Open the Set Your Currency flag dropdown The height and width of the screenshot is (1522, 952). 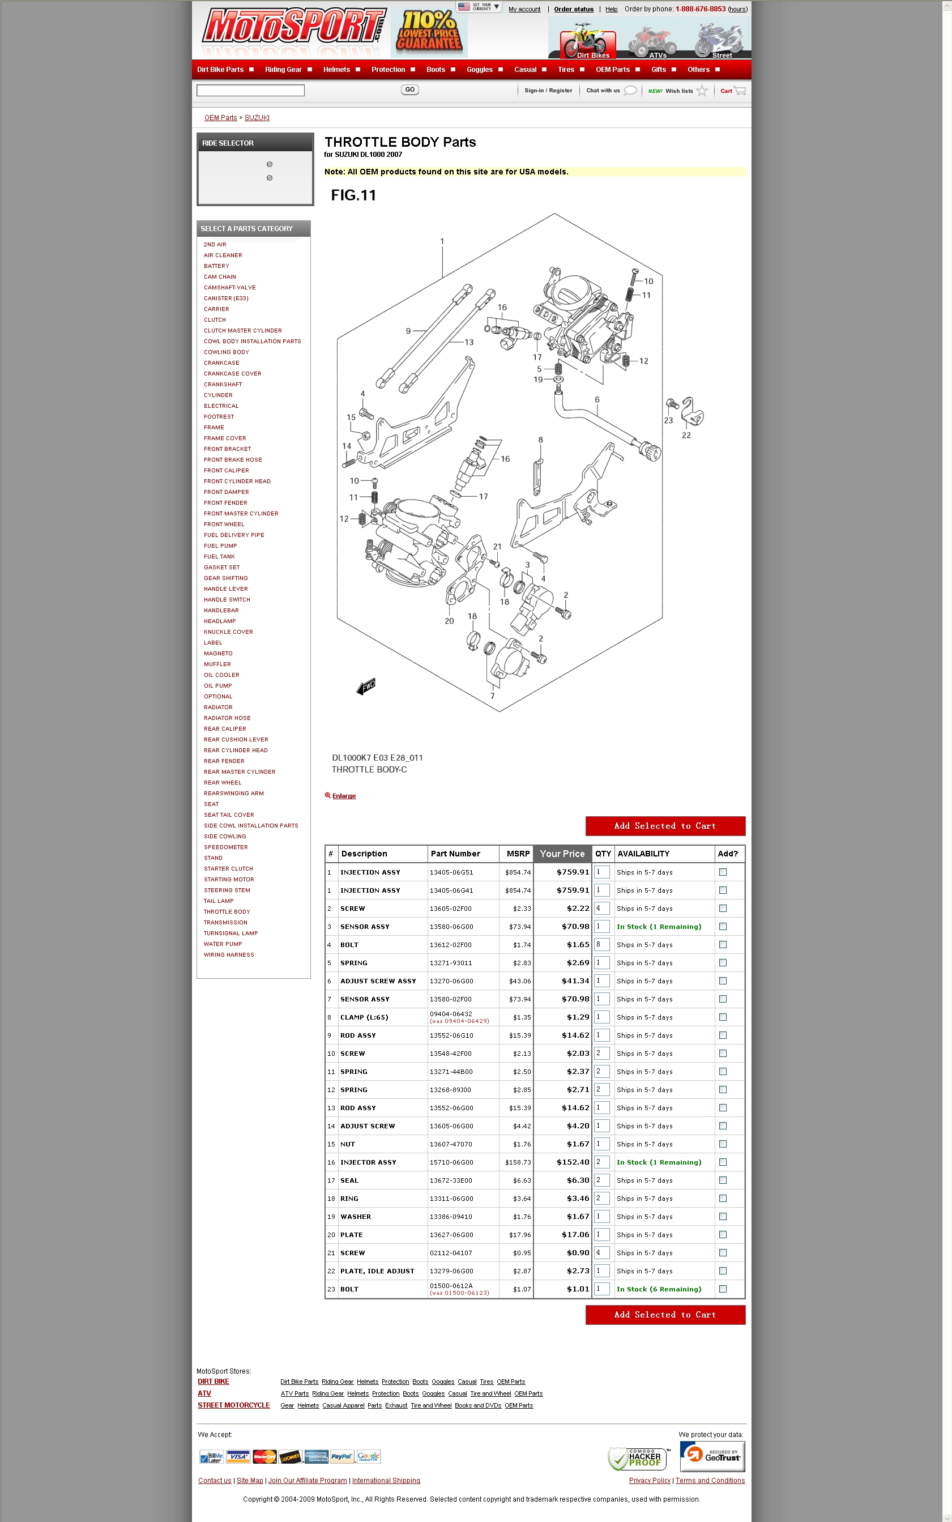coord(479,6)
